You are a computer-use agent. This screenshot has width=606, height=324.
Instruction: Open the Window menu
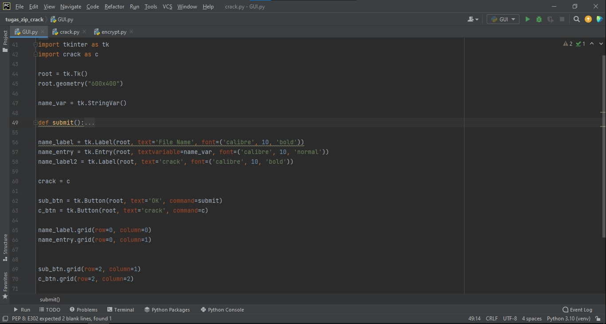187,7
